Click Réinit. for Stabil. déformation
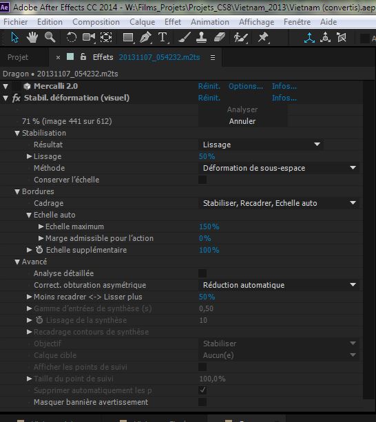376x422 pixels. click(x=209, y=98)
